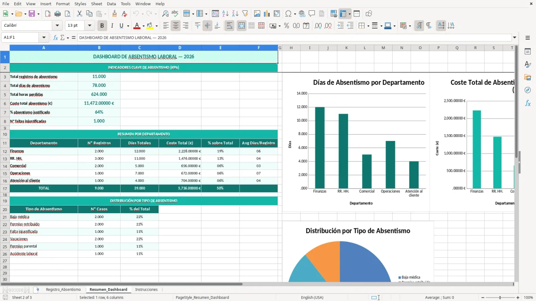The image size is (536, 301).
Task: Click the Print icon
Action: click(57, 14)
